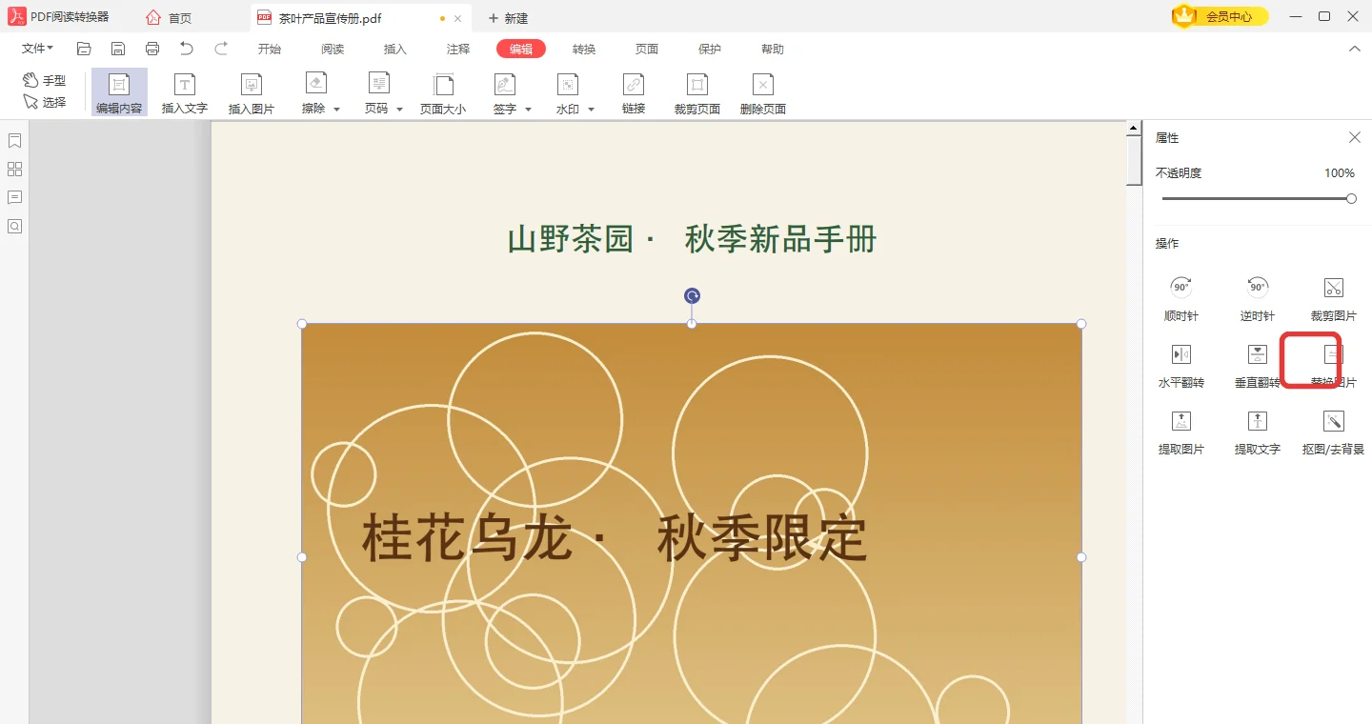Click Insert Text (插入文字) tool
Image resolution: width=1372 pixels, height=724 pixels.
[x=185, y=92]
